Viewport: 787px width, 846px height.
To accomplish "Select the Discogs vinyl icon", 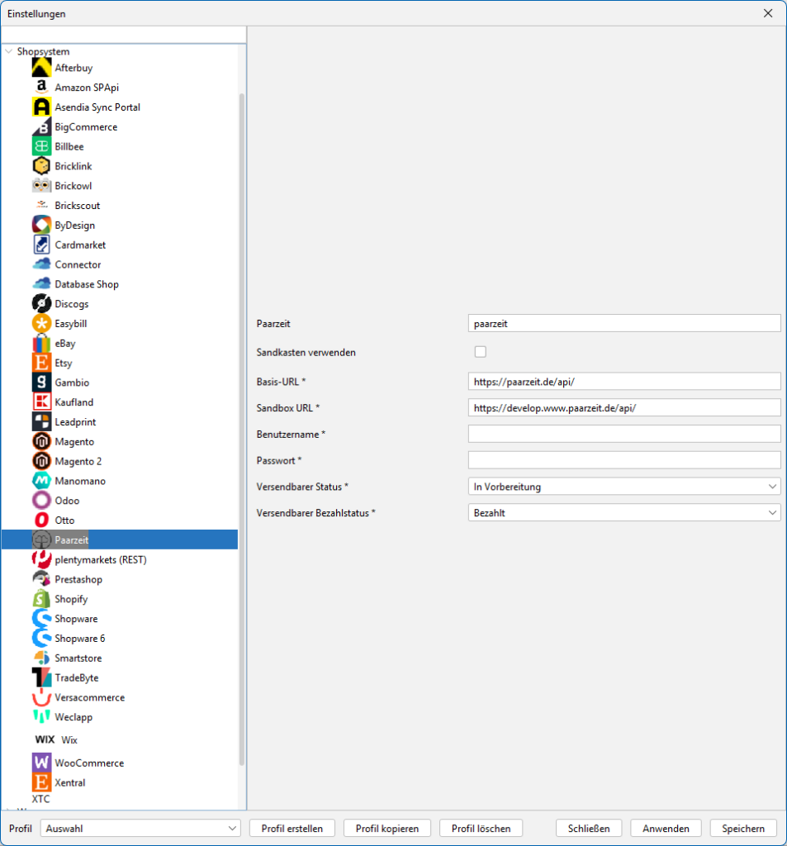I will point(41,304).
